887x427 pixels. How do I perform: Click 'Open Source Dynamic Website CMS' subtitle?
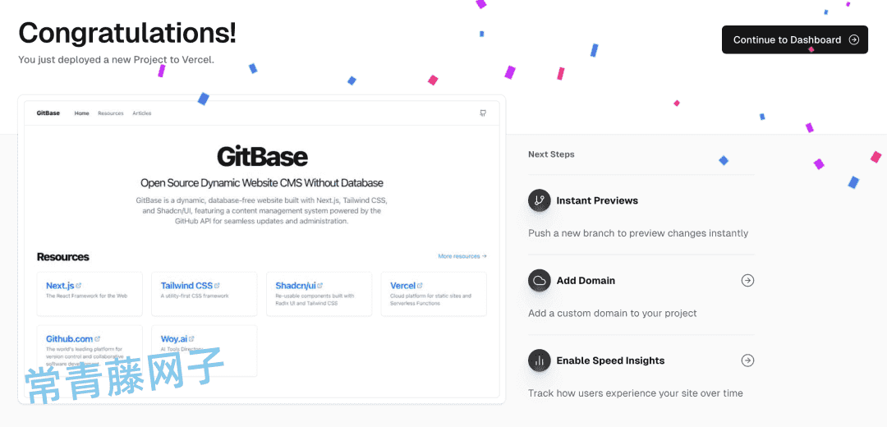pos(261,183)
